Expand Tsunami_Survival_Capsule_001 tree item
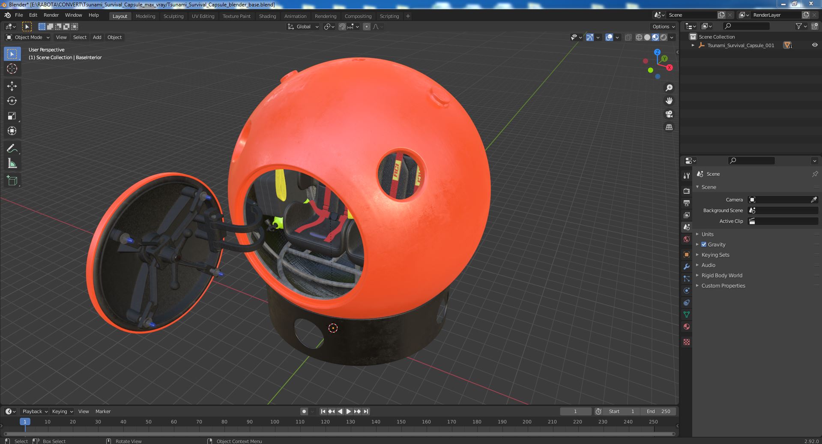 point(693,45)
